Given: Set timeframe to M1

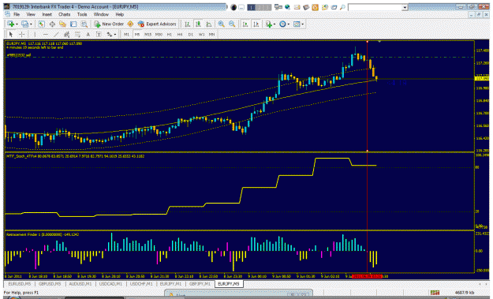Looking at the screenshot, I should (x=126, y=34).
